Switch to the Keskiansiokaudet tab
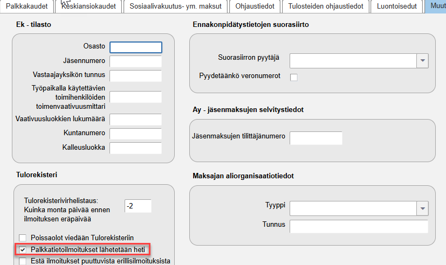This screenshot has width=446, height=265. click(88, 6)
